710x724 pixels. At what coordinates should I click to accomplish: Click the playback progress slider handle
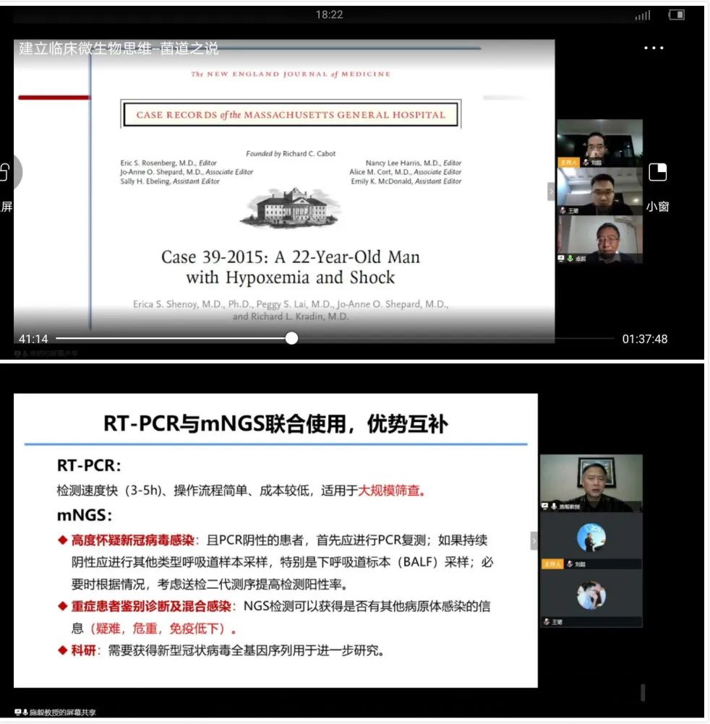click(x=291, y=338)
